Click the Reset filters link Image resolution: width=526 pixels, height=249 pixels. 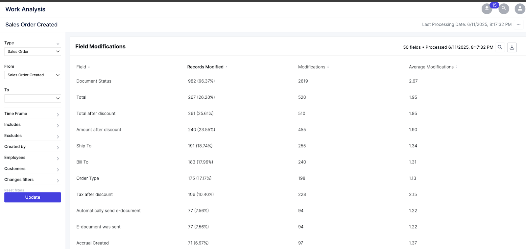pyautogui.click(x=14, y=190)
